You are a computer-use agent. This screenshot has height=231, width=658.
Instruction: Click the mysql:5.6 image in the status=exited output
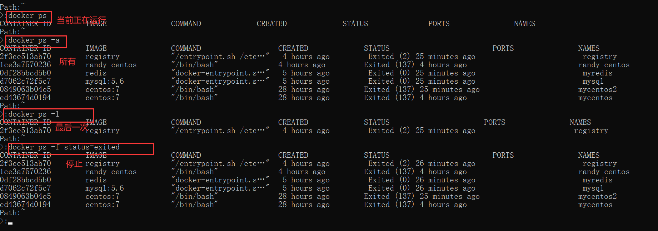(x=104, y=188)
